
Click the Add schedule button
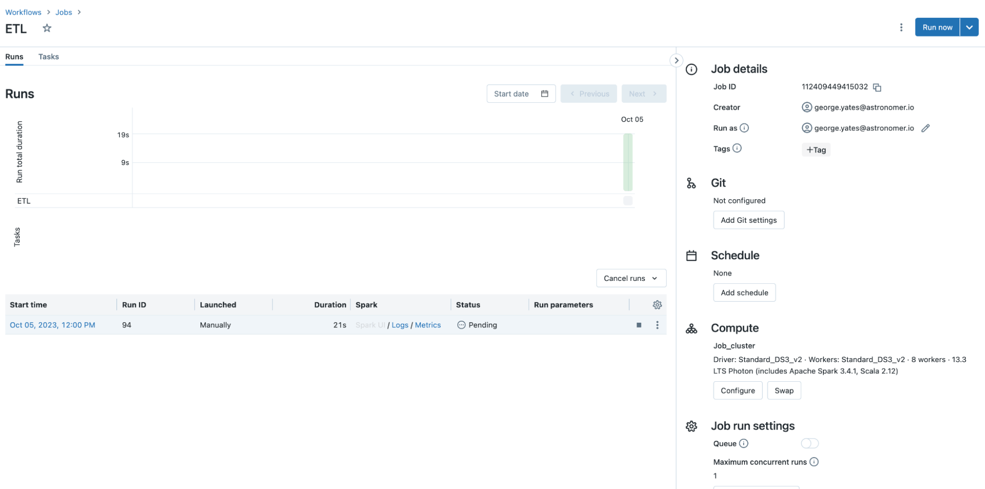(744, 293)
